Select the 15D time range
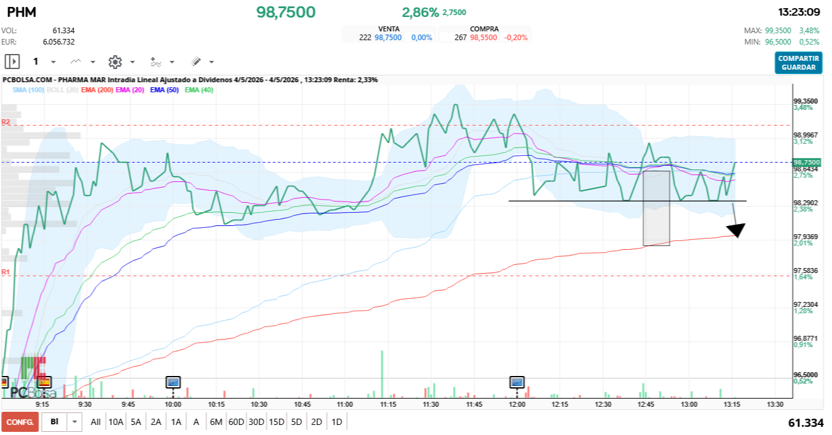The image size is (832, 435). 276,422
